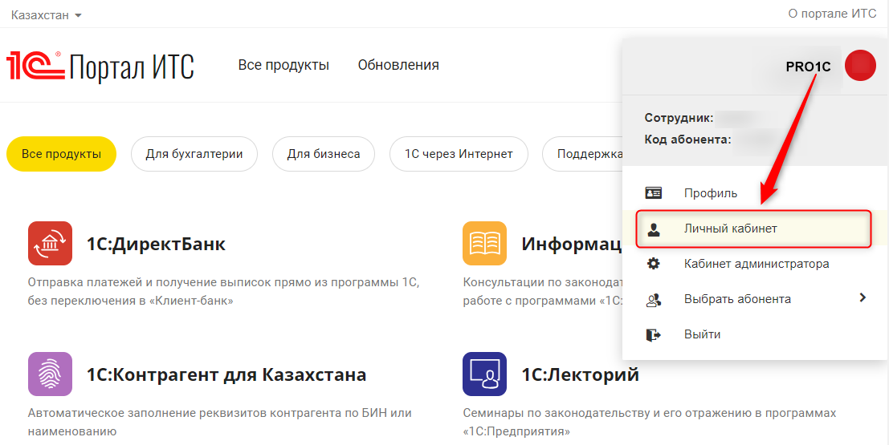889x445 pixels.
Task: Open the 1С:Контрагент для Казахстана title link
Action: [x=226, y=374]
